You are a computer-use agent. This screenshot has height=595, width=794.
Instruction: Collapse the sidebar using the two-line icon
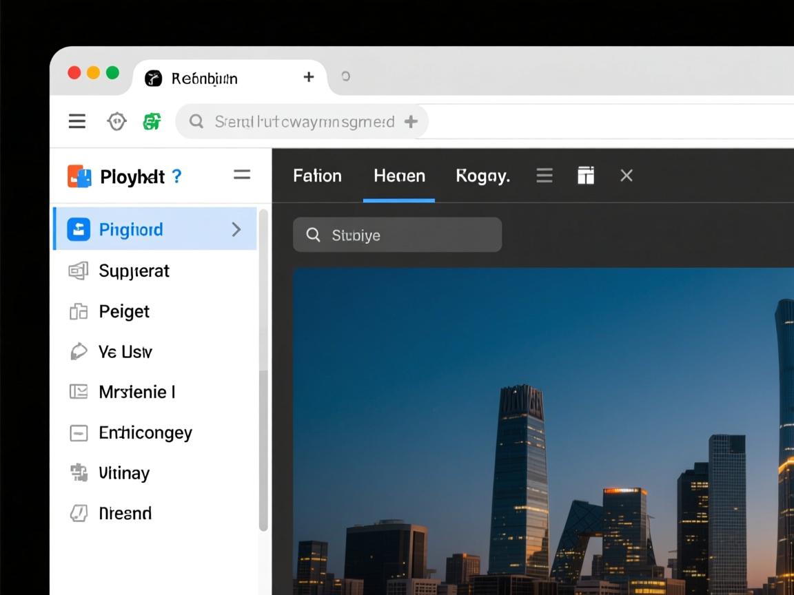click(242, 175)
